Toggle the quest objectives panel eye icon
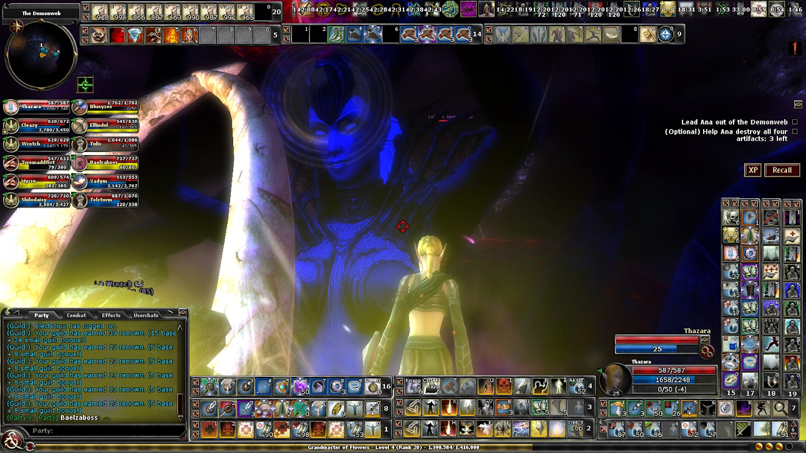Image resolution: width=806 pixels, height=453 pixels. 797,104
